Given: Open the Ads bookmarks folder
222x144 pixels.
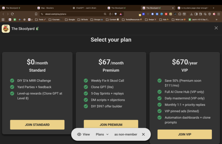Looking at the screenshot, I should point(164,20).
